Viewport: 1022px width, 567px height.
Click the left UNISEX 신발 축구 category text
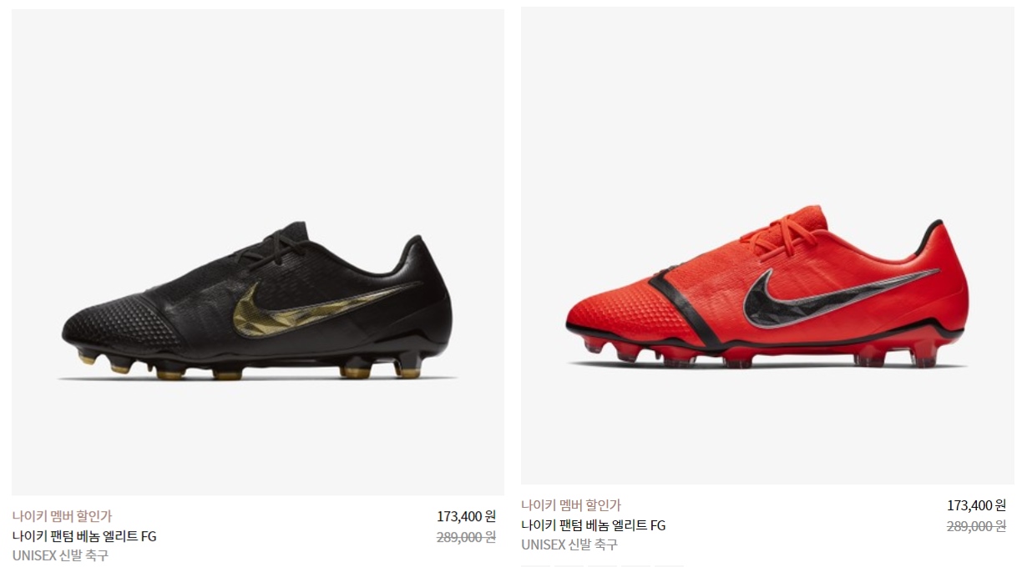(60, 555)
